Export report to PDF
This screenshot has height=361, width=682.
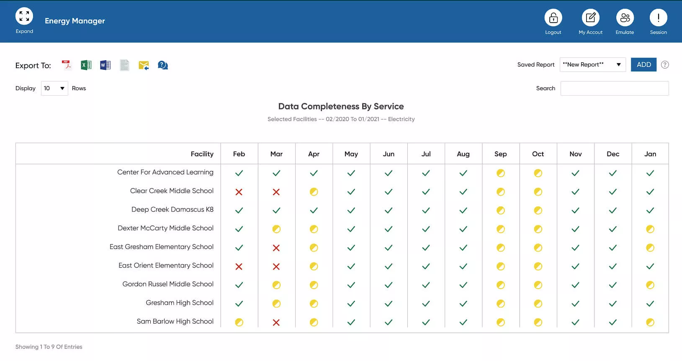67,65
